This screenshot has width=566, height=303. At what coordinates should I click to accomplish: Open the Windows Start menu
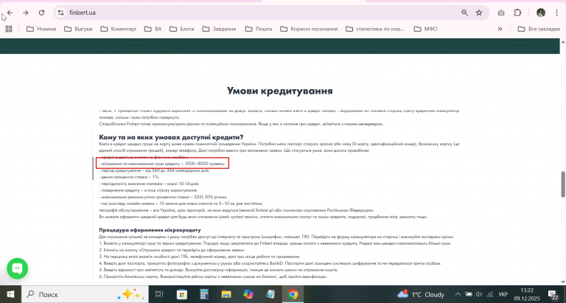10,294
